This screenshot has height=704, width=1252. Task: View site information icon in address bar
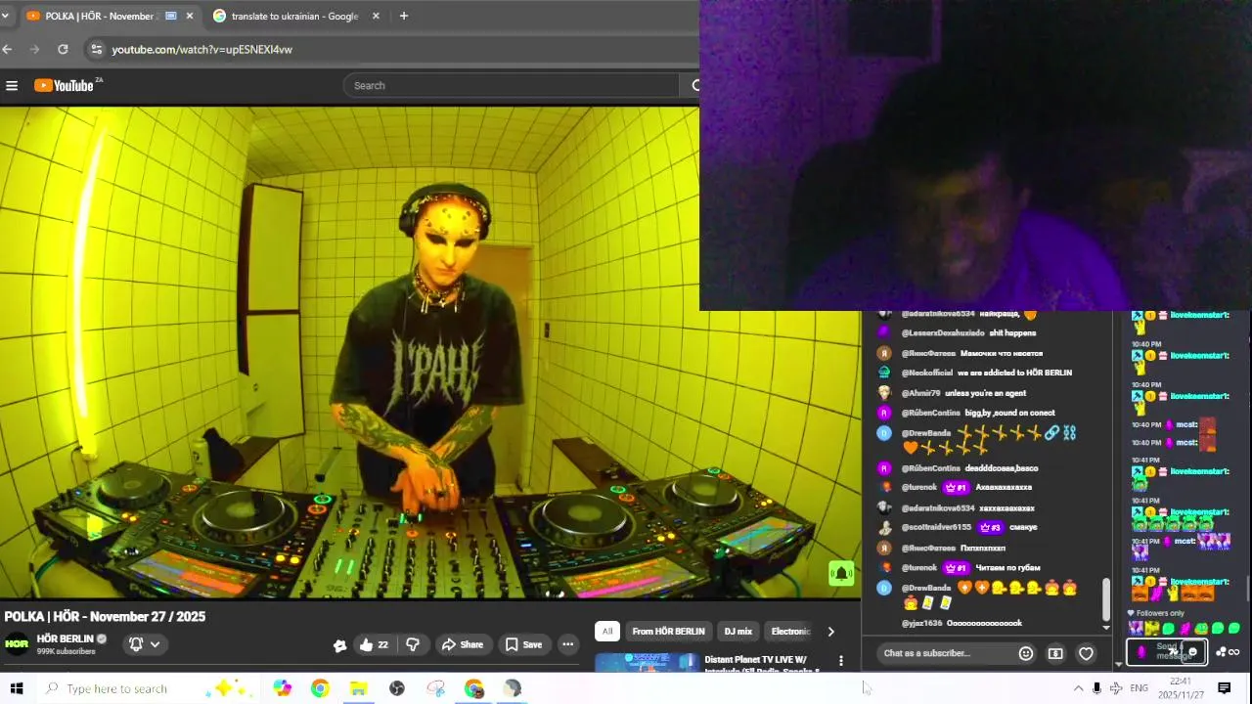tap(96, 49)
